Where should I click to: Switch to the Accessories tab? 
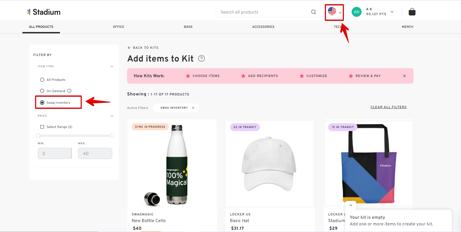click(263, 27)
